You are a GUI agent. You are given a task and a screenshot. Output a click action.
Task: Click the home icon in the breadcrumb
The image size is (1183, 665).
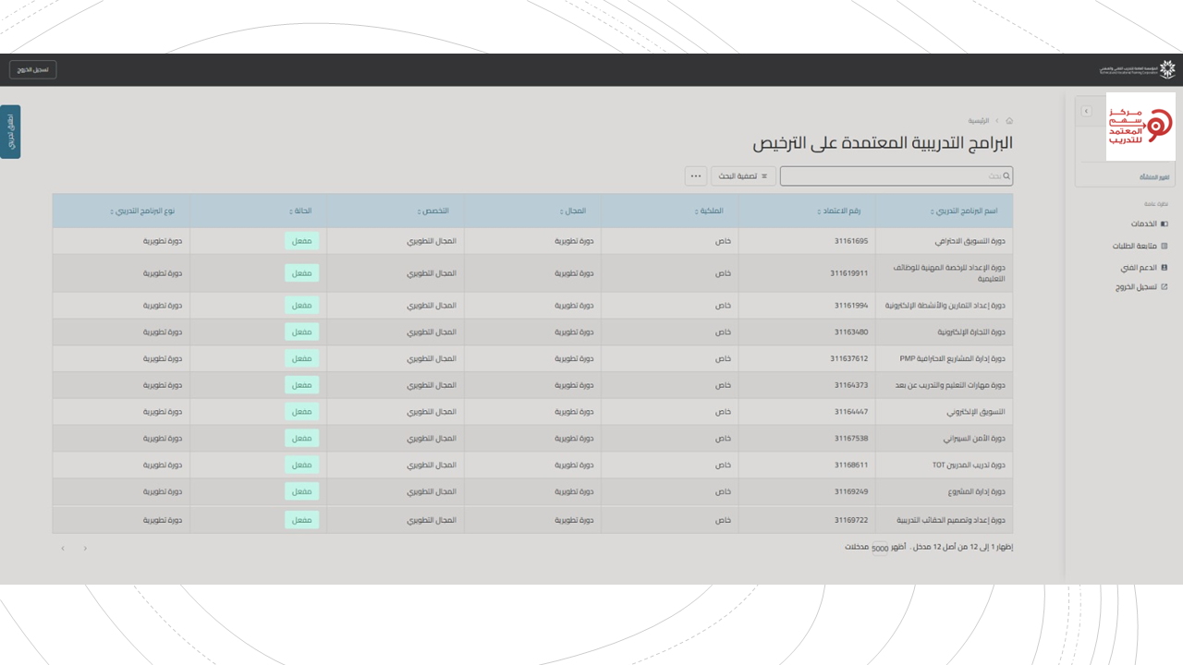pyautogui.click(x=1009, y=121)
